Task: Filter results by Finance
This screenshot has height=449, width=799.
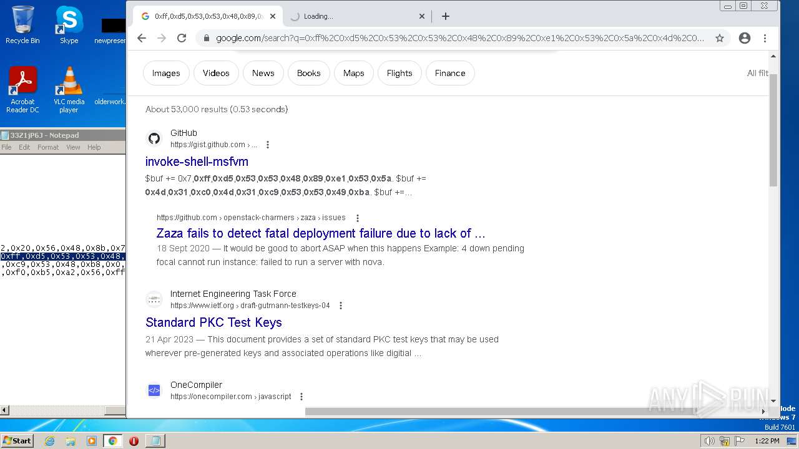Action: click(x=450, y=73)
